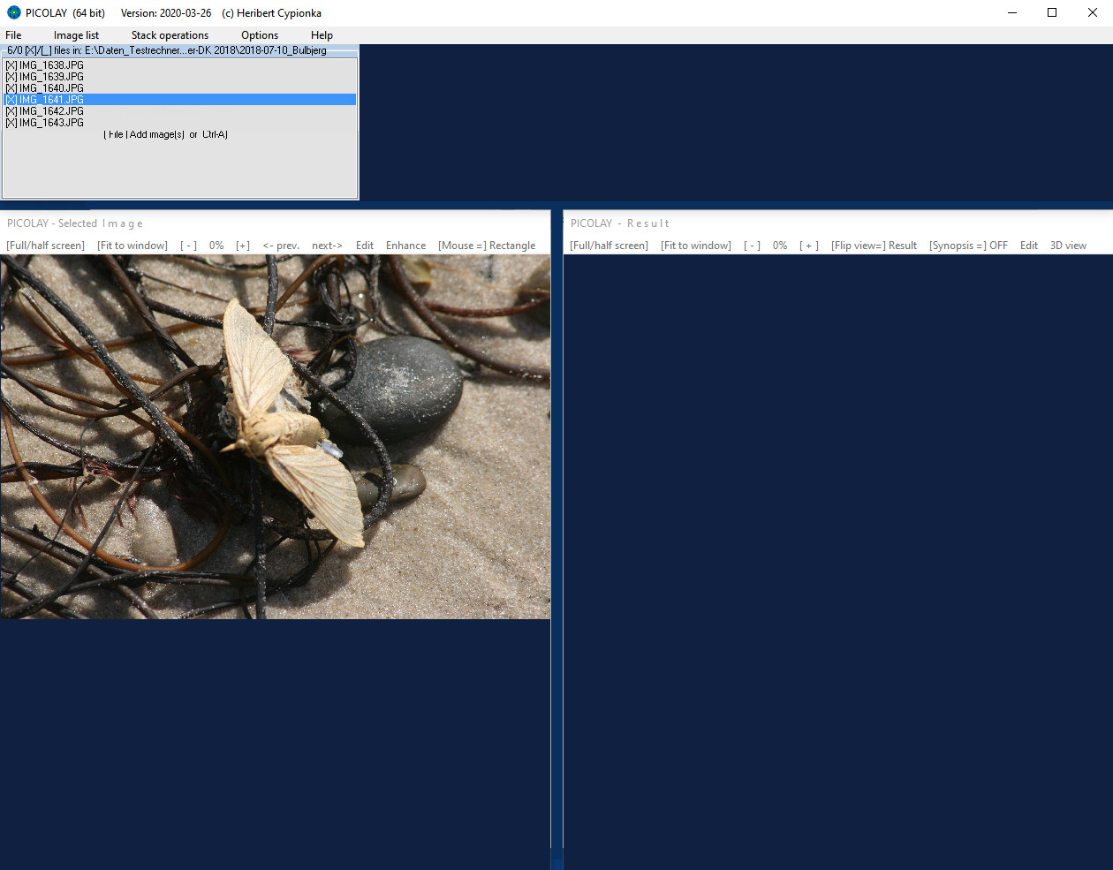Uncheck the IMG_1640.JPG list entry
This screenshot has height=870, width=1113.
(x=11, y=88)
